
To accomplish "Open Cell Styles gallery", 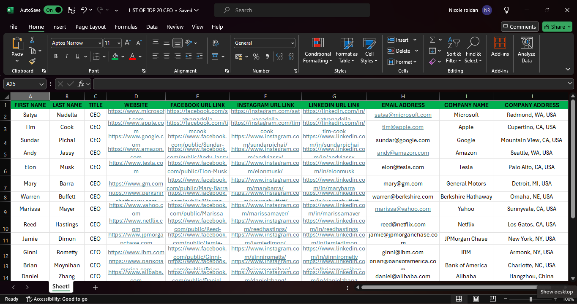I will (x=369, y=51).
